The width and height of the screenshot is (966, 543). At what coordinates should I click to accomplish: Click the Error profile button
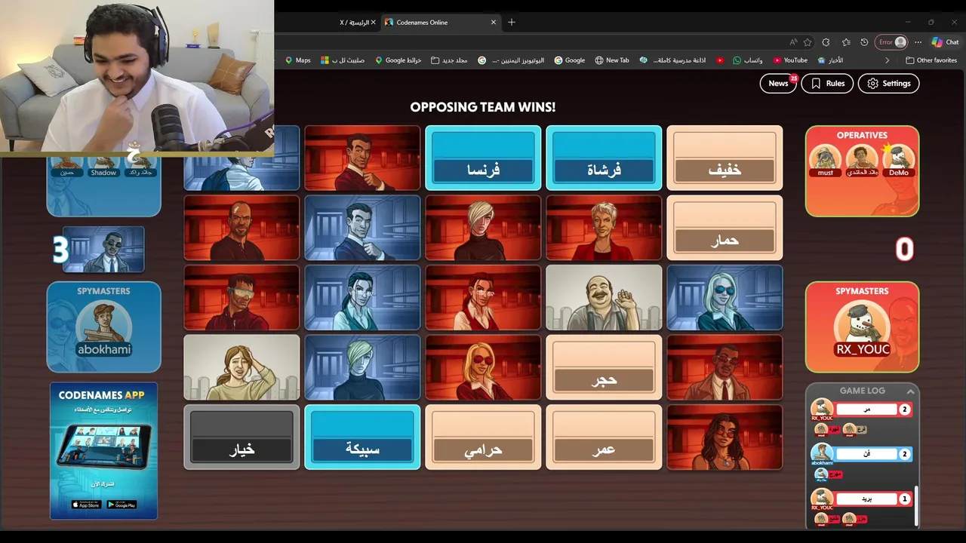(892, 42)
